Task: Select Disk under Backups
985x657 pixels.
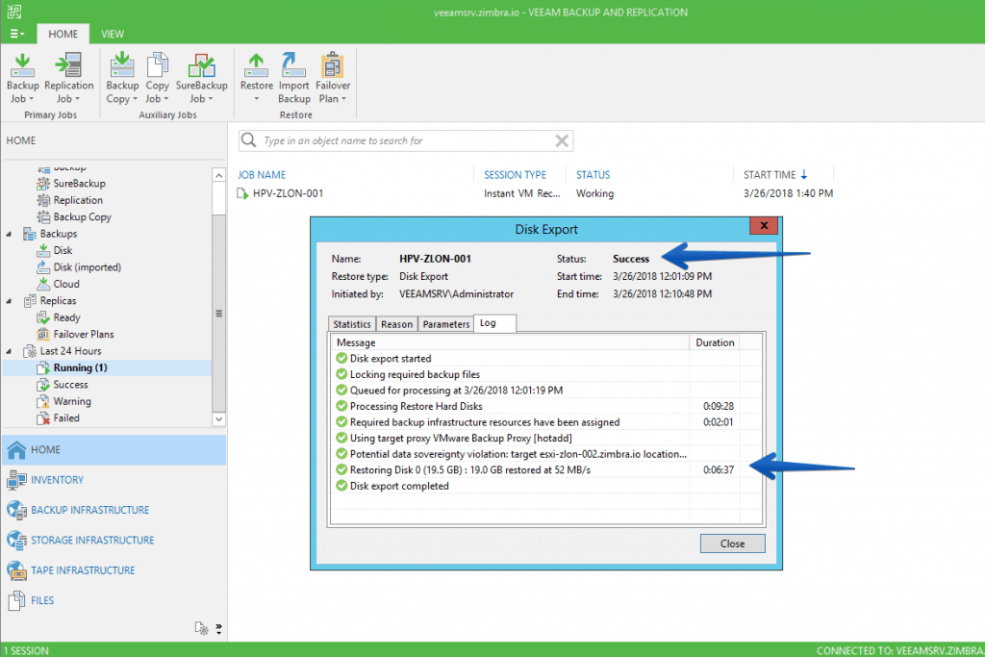Action: [x=63, y=251]
